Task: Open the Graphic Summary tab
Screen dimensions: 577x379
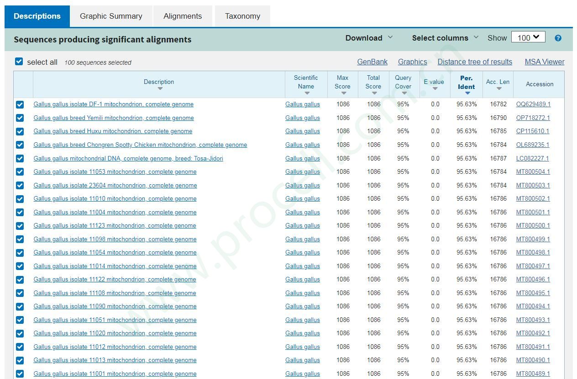Action: point(111,16)
